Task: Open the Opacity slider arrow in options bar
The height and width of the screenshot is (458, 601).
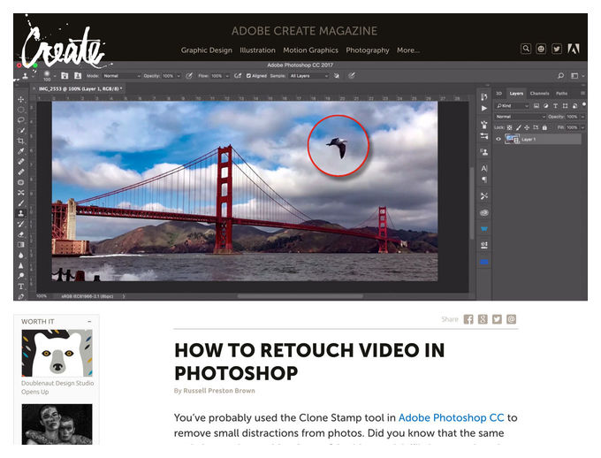Action: (179, 76)
